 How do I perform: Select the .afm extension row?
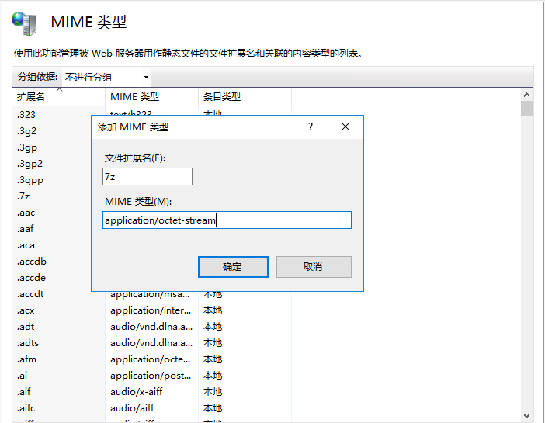(x=27, y=359)
